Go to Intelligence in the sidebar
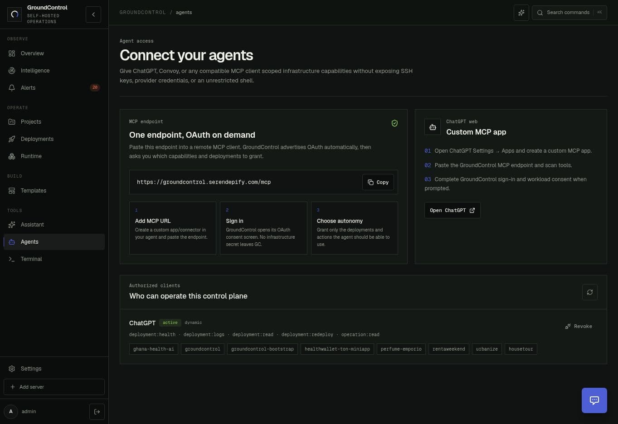618x424 pixels. coord(54,71)
